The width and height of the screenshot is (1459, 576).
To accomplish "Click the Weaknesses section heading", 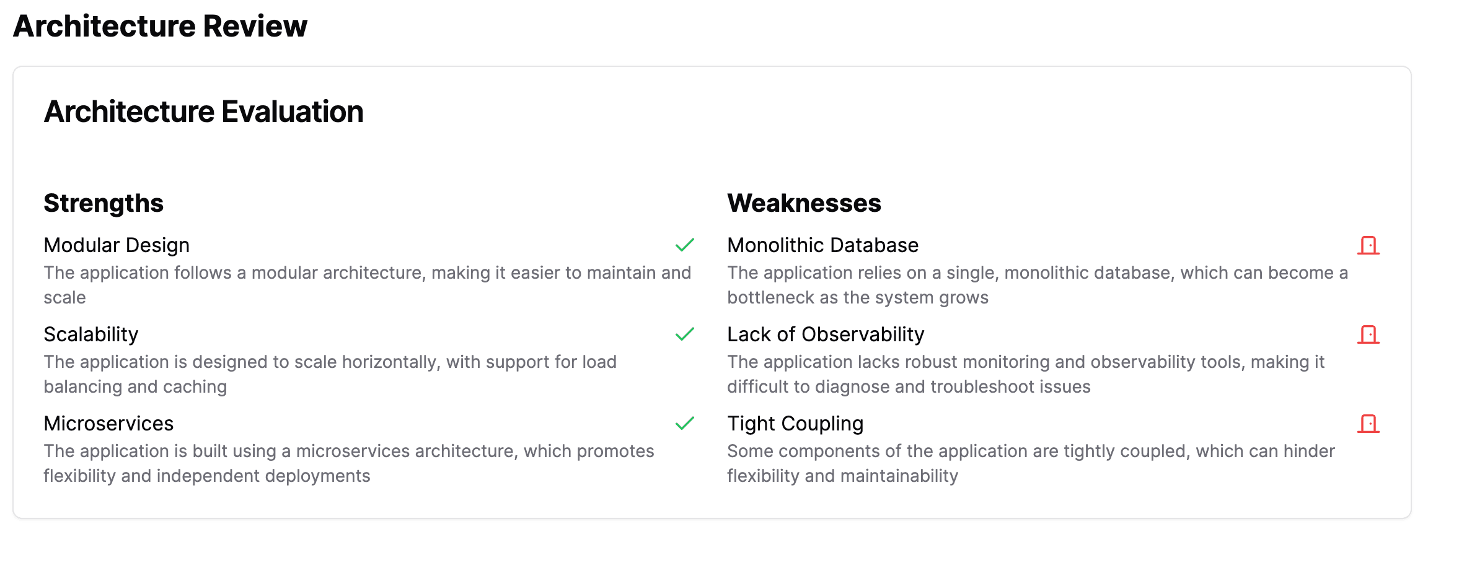I will tap(804, 203).
